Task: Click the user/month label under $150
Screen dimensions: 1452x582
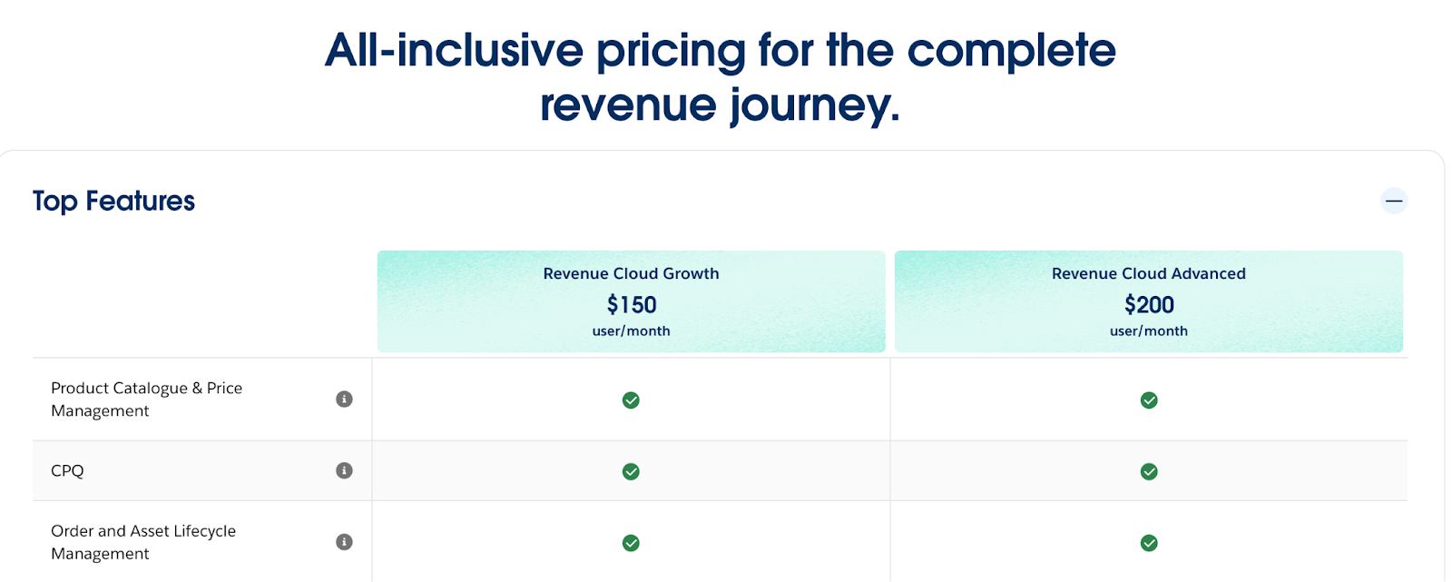Action: (631, 330)
